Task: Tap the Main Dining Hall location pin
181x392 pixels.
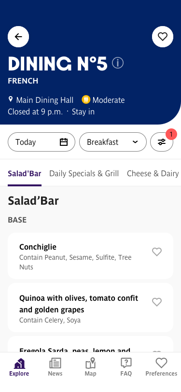Action: coord(11,99)
